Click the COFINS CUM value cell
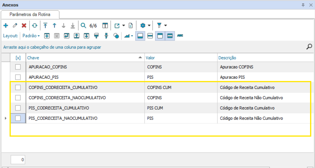The height and width of the screenshot is (168, 315). click(181, 87)
